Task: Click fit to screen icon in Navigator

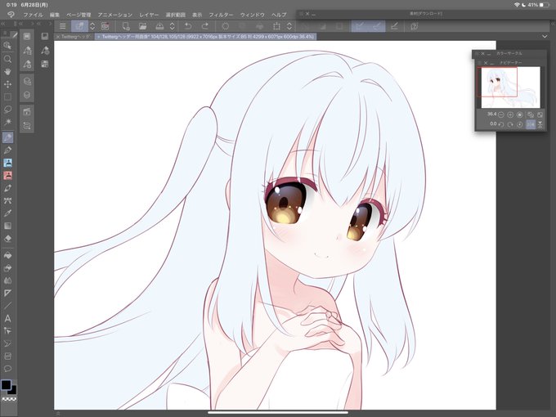Action: coord(540,114)
